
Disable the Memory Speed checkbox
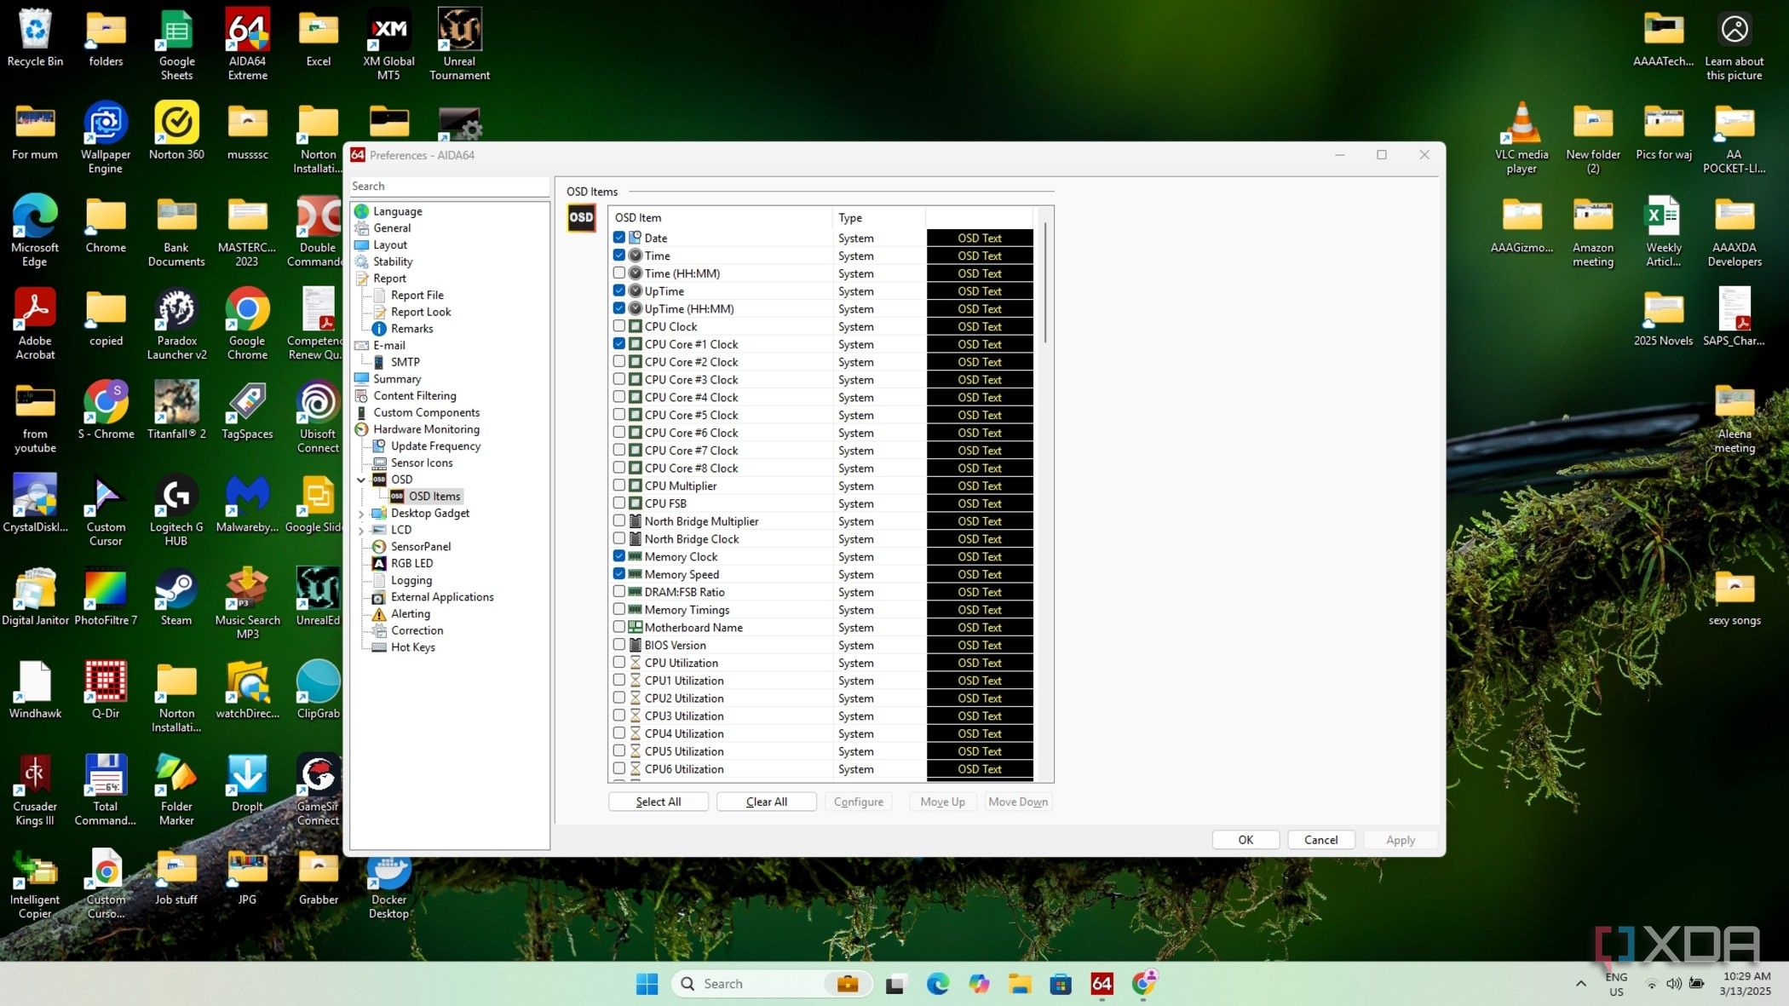619,574
